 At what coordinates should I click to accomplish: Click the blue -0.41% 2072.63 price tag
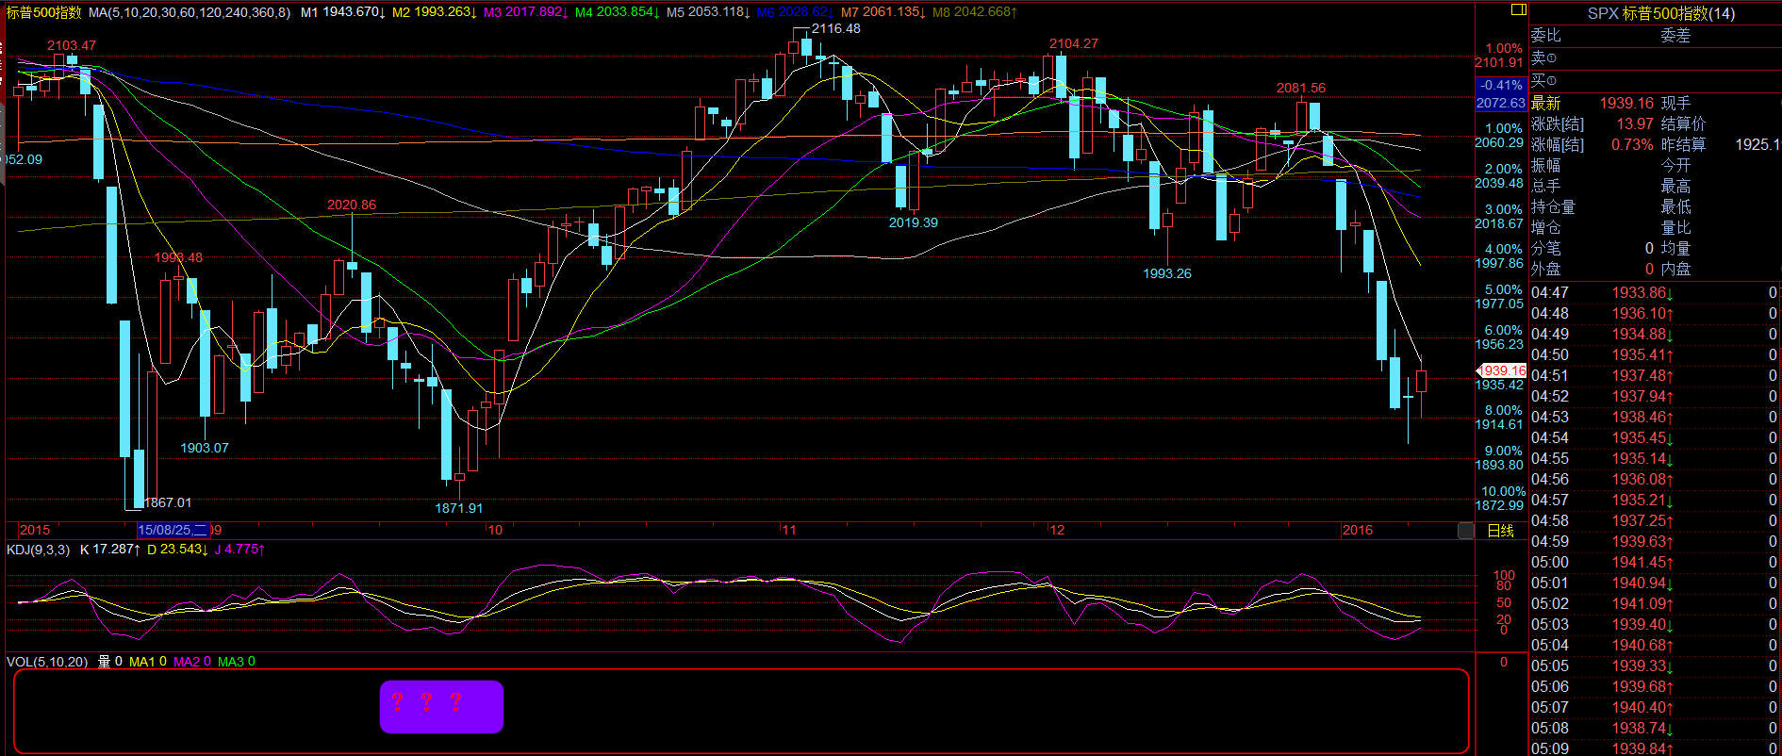point(1500,93)
